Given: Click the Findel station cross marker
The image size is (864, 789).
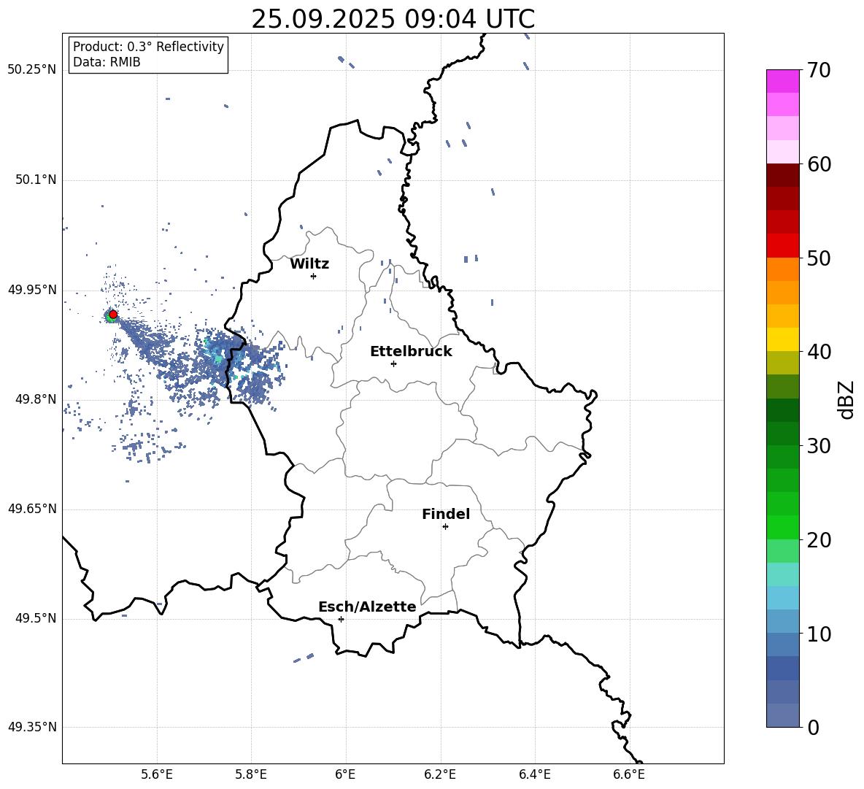Looking at the screenshot, I should point(445,526).
